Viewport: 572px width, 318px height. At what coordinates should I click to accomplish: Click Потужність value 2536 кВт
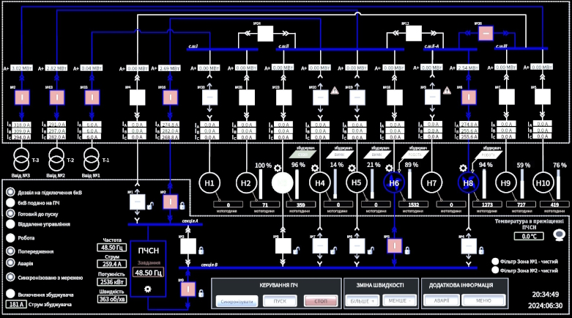point(111,282)
